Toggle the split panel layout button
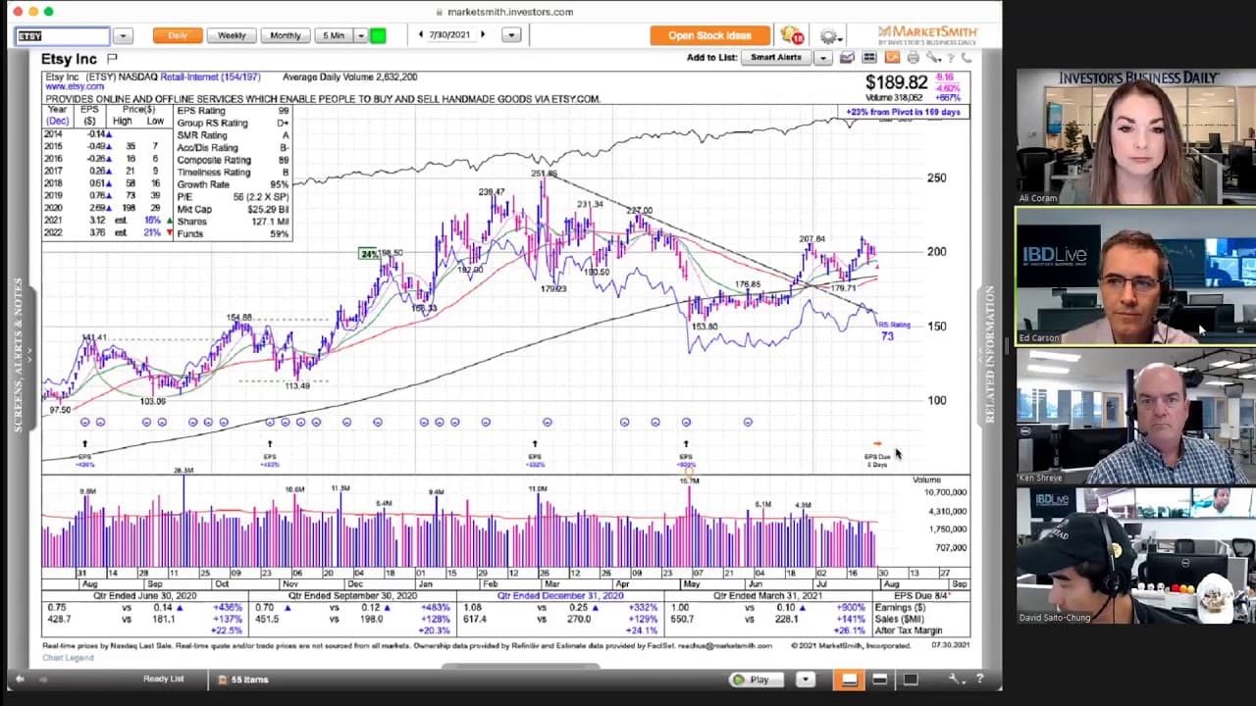This screenshot has width=1256, height=706. point(880,680)
